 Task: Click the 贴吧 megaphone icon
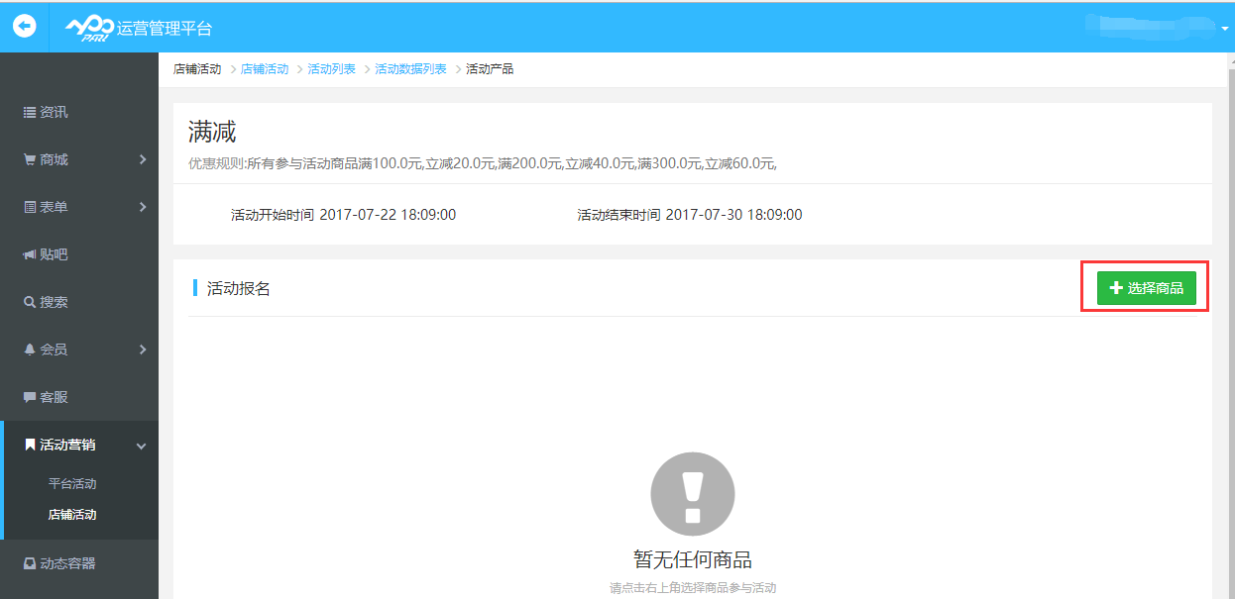(30, 253)
